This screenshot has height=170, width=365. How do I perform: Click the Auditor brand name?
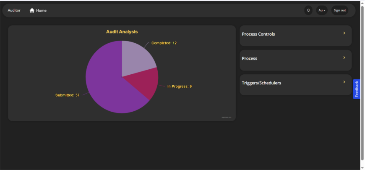[14, 10]
